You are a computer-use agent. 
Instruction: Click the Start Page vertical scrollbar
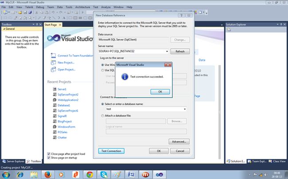pyautogui.click(x=219, y=112)
